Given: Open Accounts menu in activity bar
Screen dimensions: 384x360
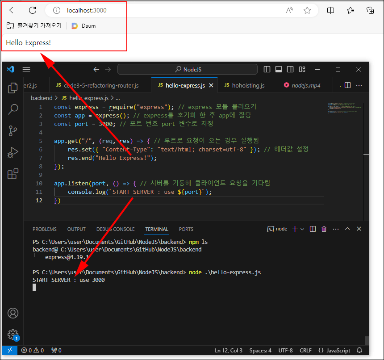Looking at the screenshot, I should 13,313.
